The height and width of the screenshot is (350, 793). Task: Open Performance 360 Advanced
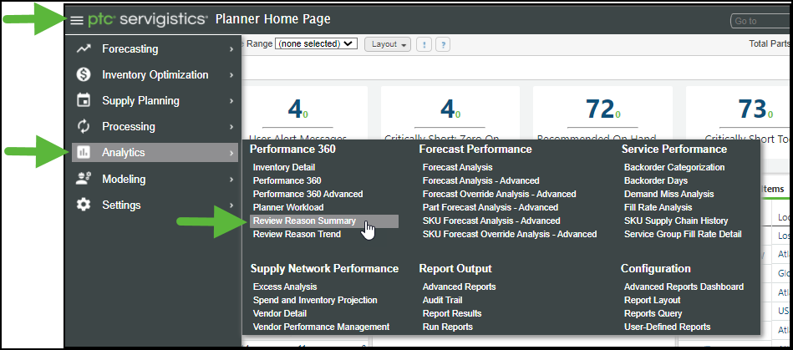(x=308, y=195)
